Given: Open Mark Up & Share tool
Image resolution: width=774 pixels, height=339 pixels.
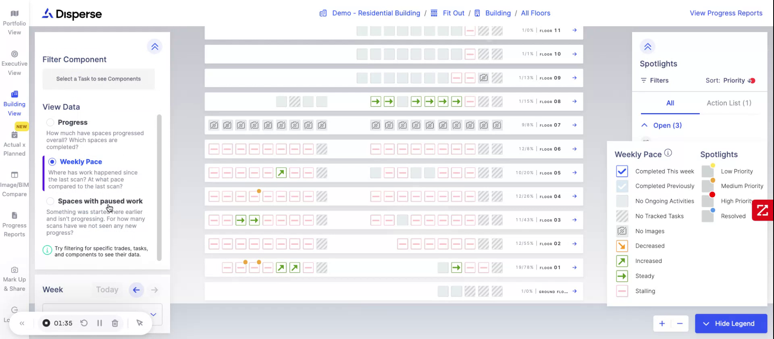Looking at the screenshot, I should [15, 279].
